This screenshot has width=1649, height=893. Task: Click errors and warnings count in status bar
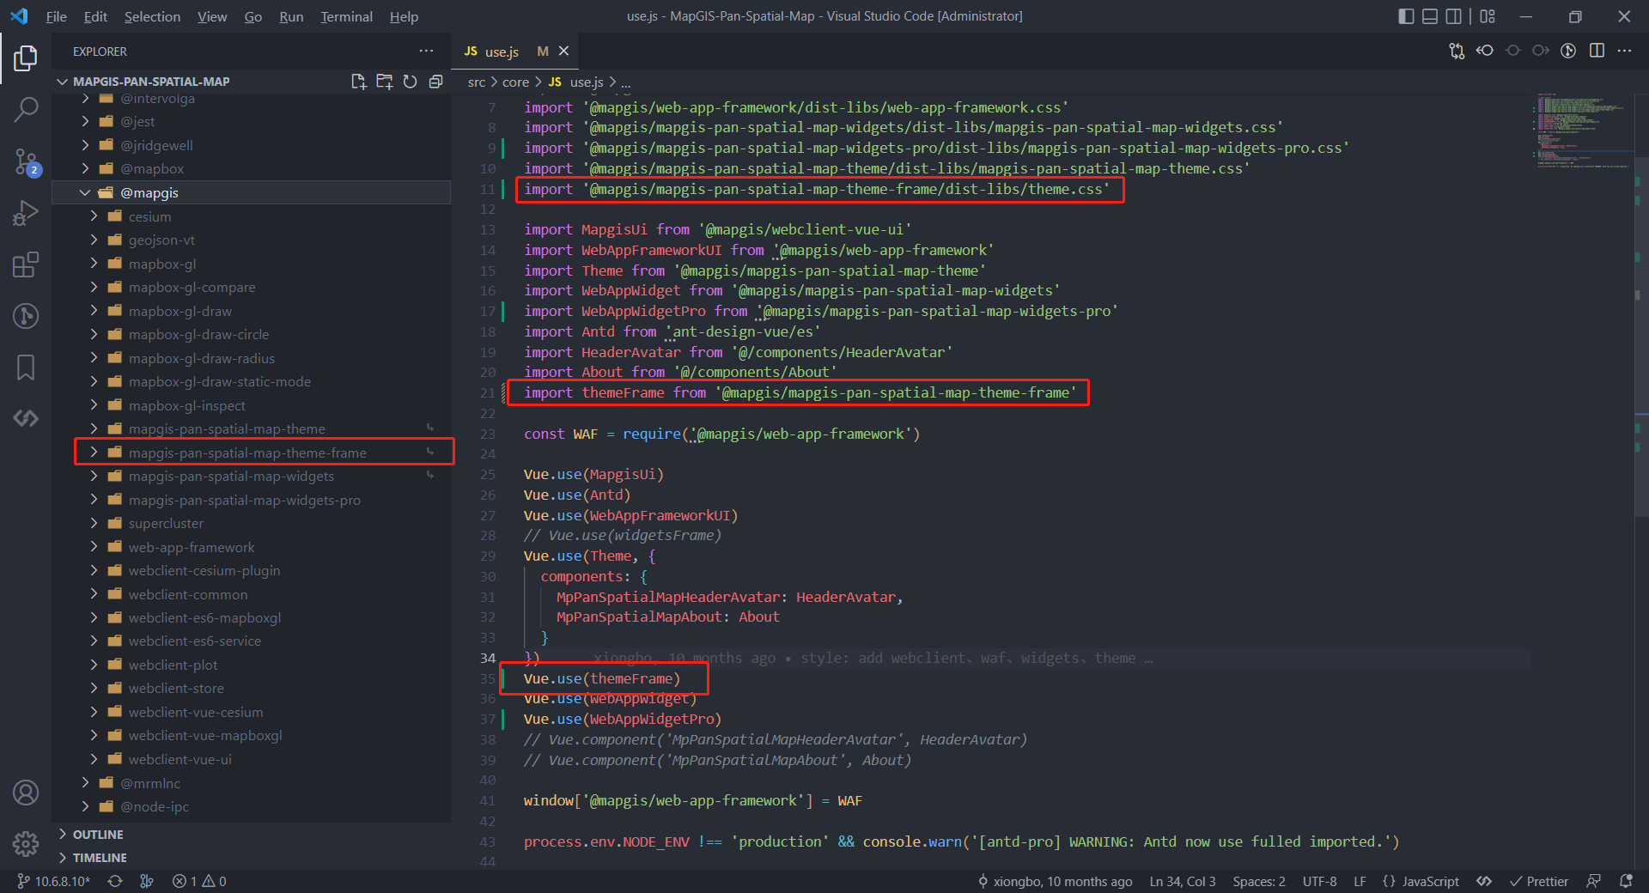[199, 881]
